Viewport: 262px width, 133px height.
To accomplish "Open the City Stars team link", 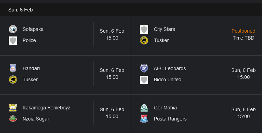I will pos(164,29).
